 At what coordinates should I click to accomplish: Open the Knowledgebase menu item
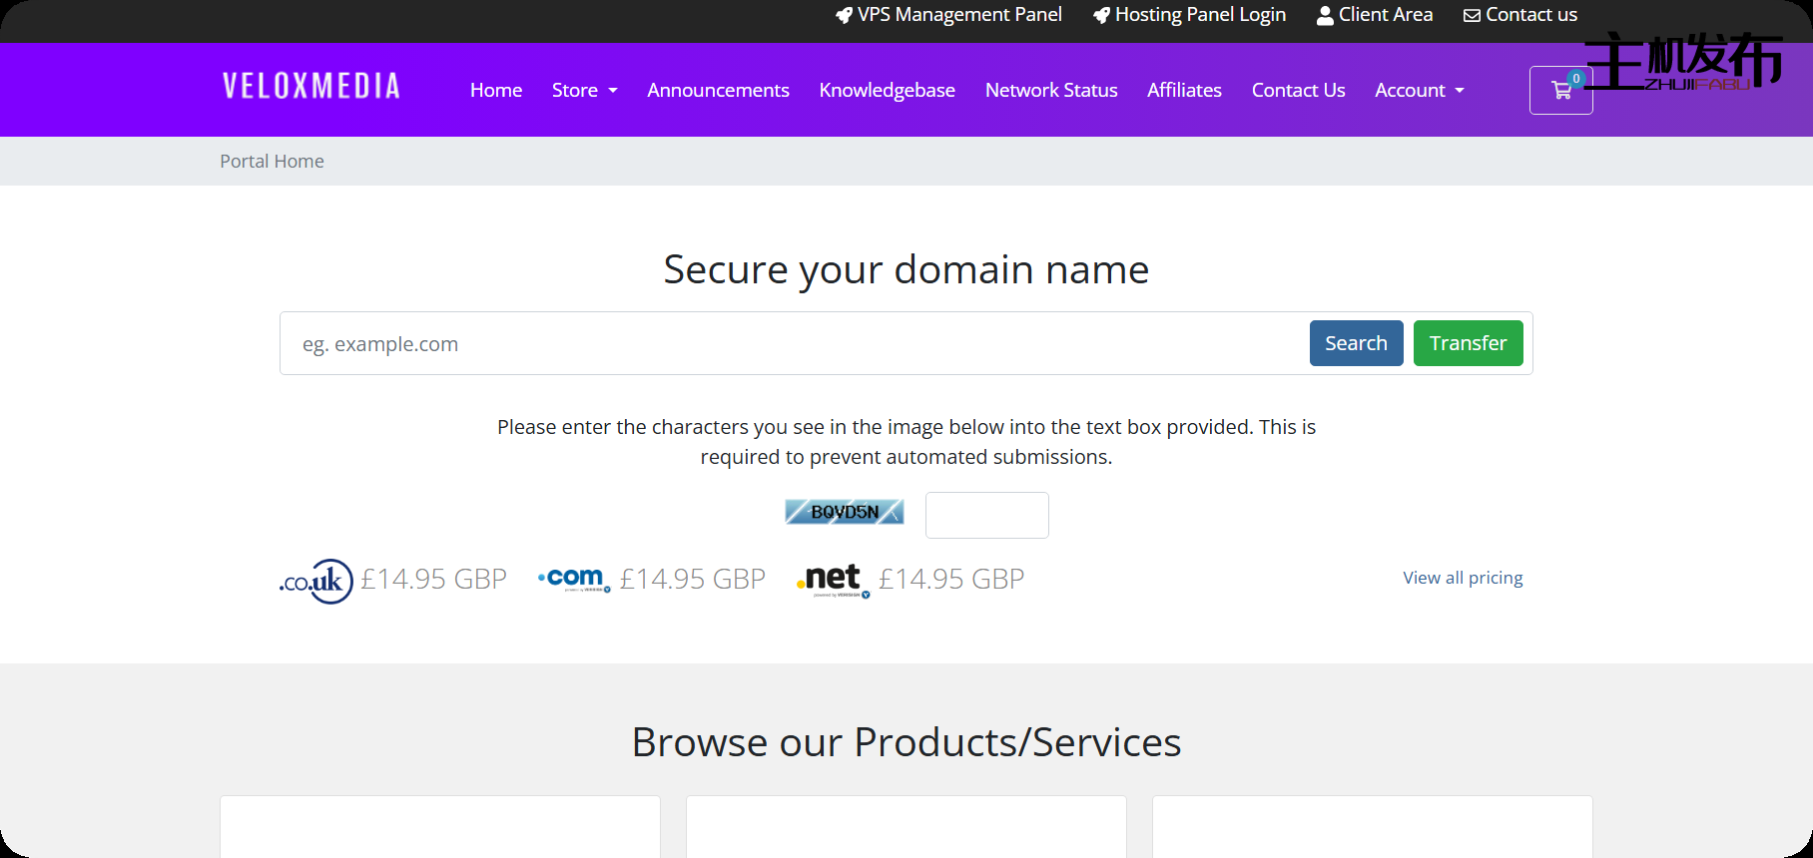[887, 91]
